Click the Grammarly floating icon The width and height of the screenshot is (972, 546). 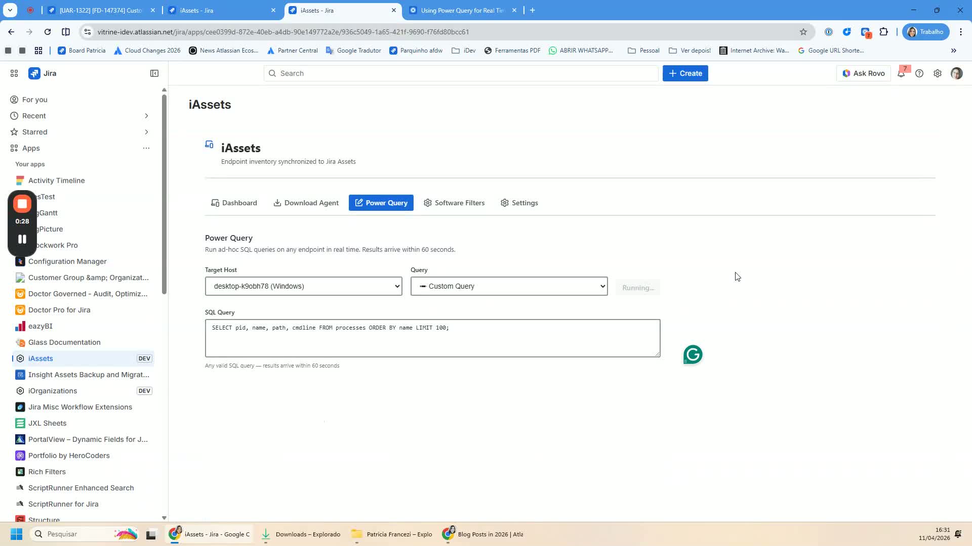point(693,354)
